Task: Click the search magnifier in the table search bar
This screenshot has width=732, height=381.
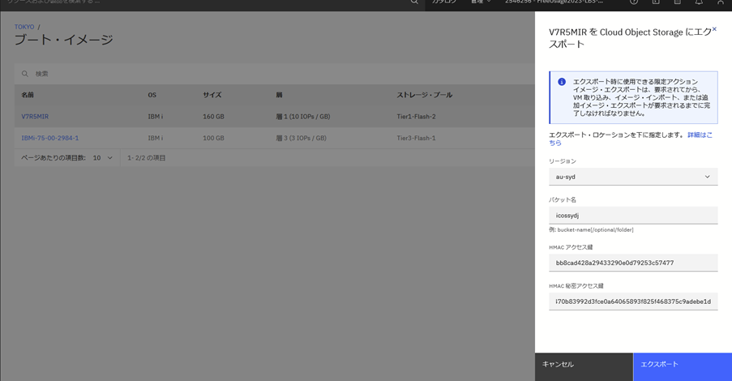Action: click(x=25, y=74)
